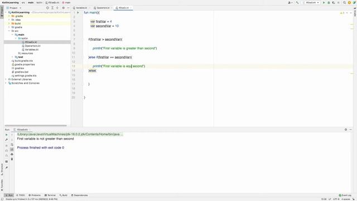357x201 pixels.
Task: Expand External Libraries node
Action: pyautogui.click(x=6, y=79)
